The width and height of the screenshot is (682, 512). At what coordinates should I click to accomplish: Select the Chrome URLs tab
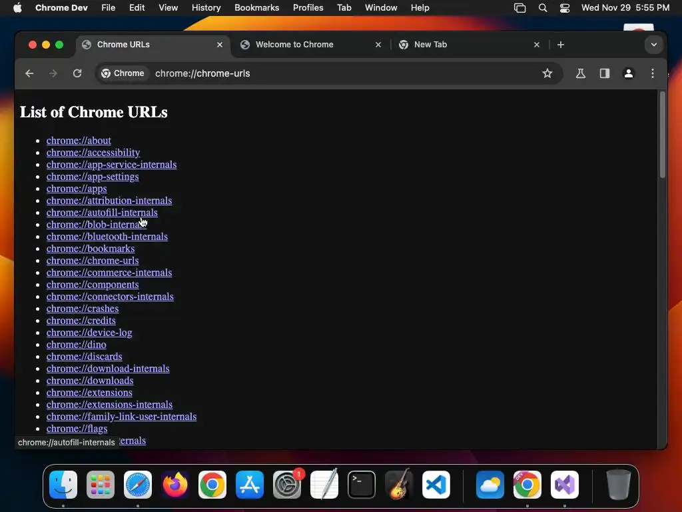(153, 45)
